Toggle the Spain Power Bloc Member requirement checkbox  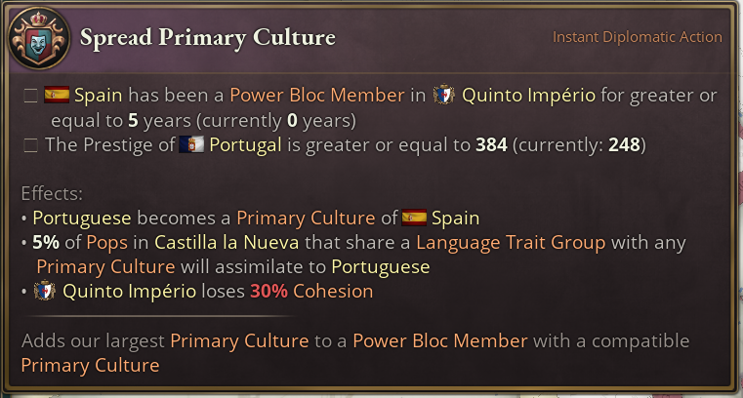point(31,96)
